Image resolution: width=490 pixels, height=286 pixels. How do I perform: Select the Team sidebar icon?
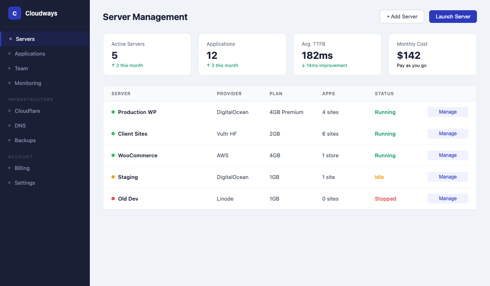[11, 68]
